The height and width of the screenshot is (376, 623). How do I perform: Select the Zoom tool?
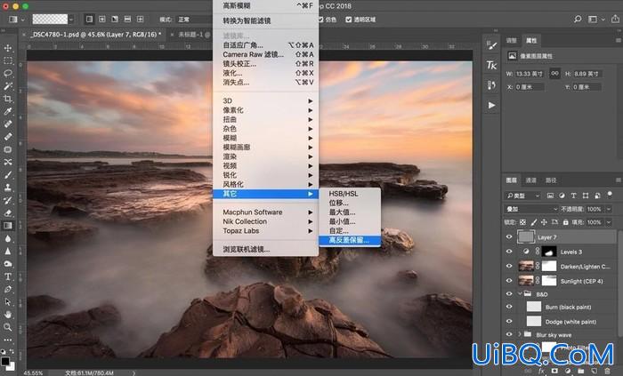(x=7, y=327)
